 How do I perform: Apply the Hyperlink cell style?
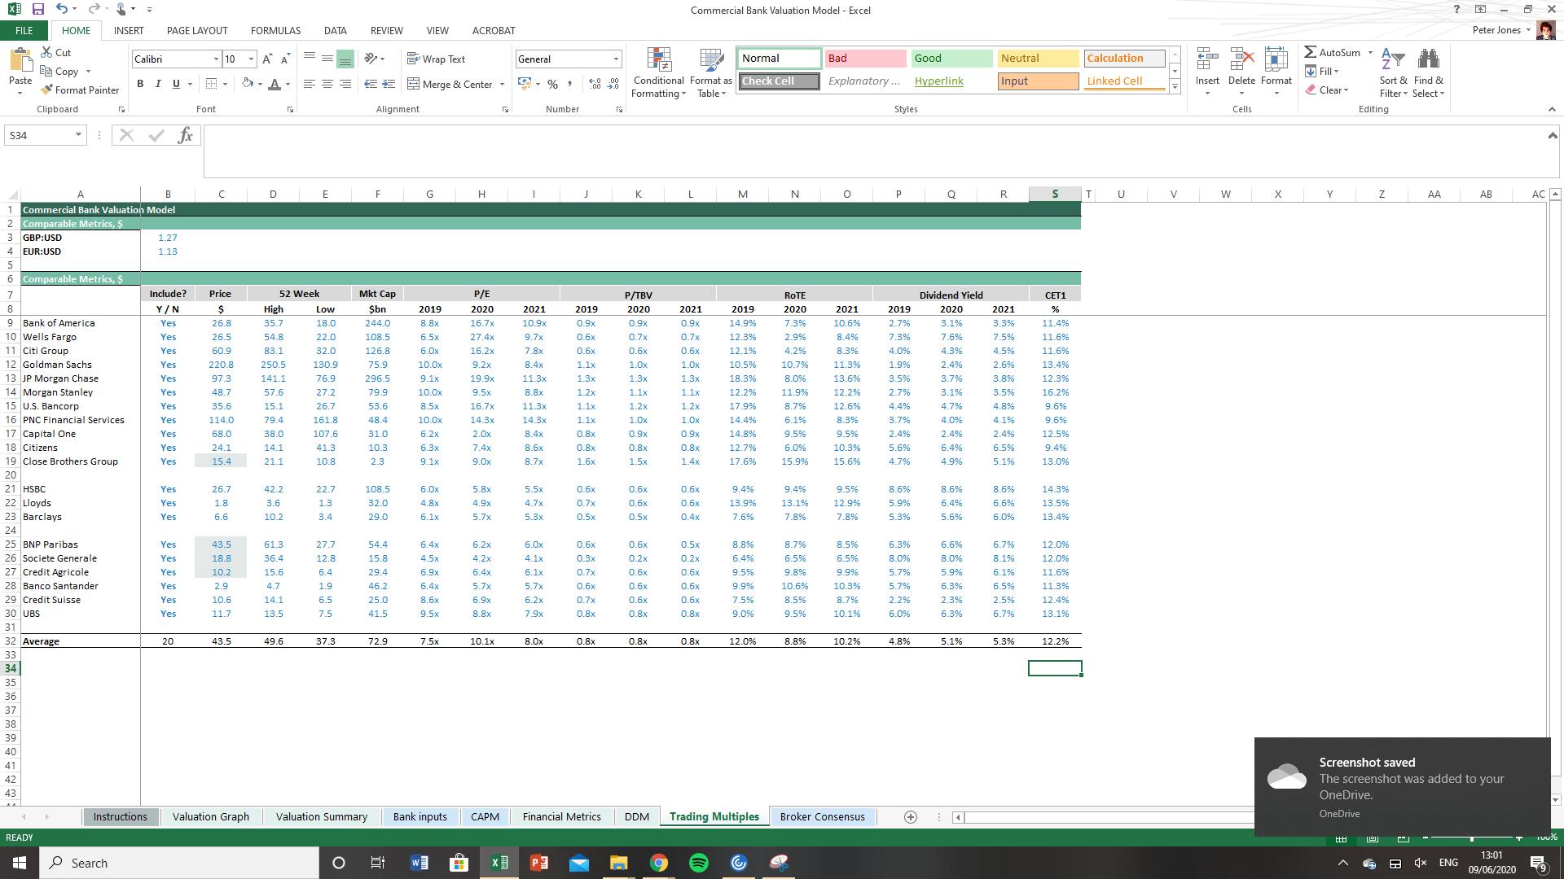(x=951, y=81)
